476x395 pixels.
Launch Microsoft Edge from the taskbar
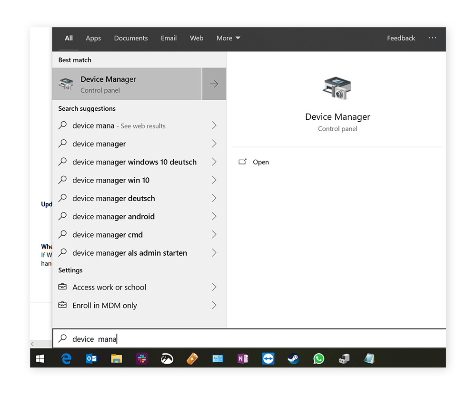[66, 358]
